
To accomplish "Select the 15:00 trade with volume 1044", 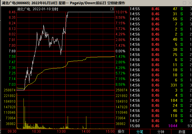I will tap(161, 126).
